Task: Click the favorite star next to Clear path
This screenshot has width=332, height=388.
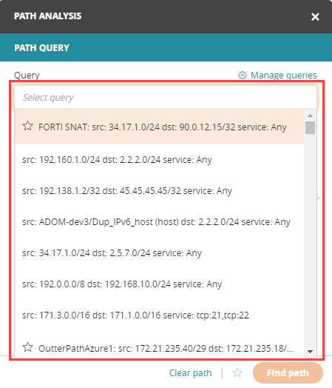Action: tap(237, 372)
